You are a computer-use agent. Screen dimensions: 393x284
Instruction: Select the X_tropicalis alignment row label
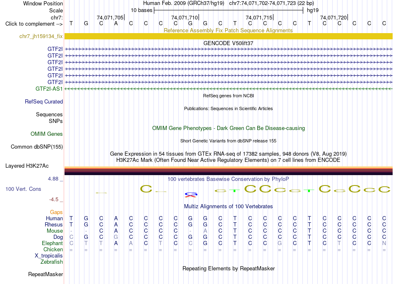pos(49,256)
